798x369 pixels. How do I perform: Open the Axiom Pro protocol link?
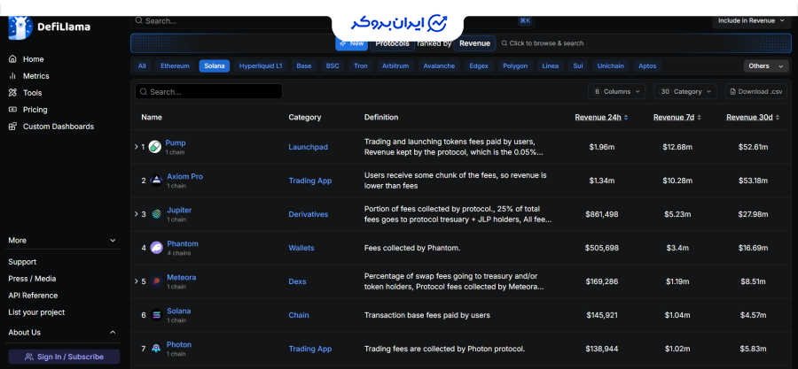[x=184, y=176]
